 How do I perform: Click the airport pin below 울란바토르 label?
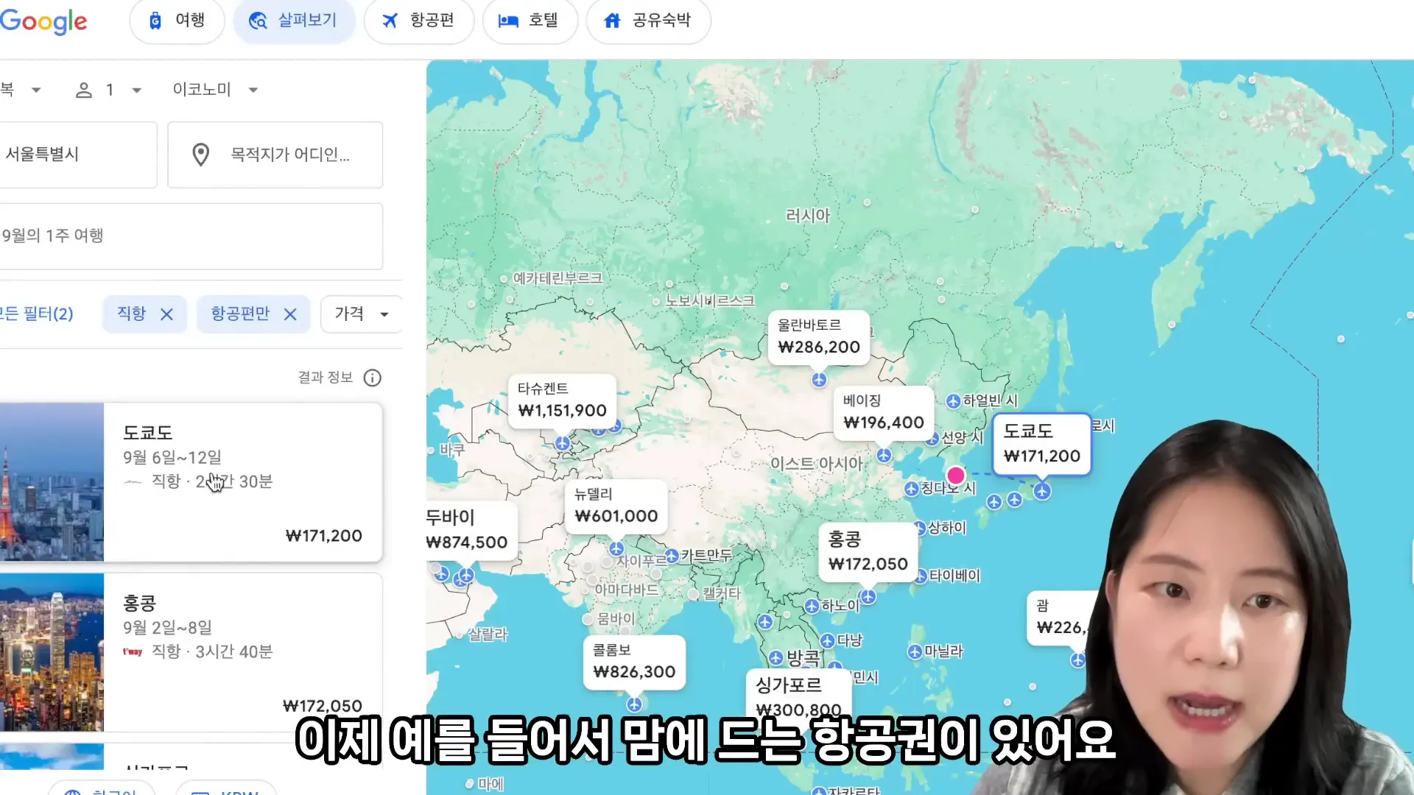(x=819, y=380)
